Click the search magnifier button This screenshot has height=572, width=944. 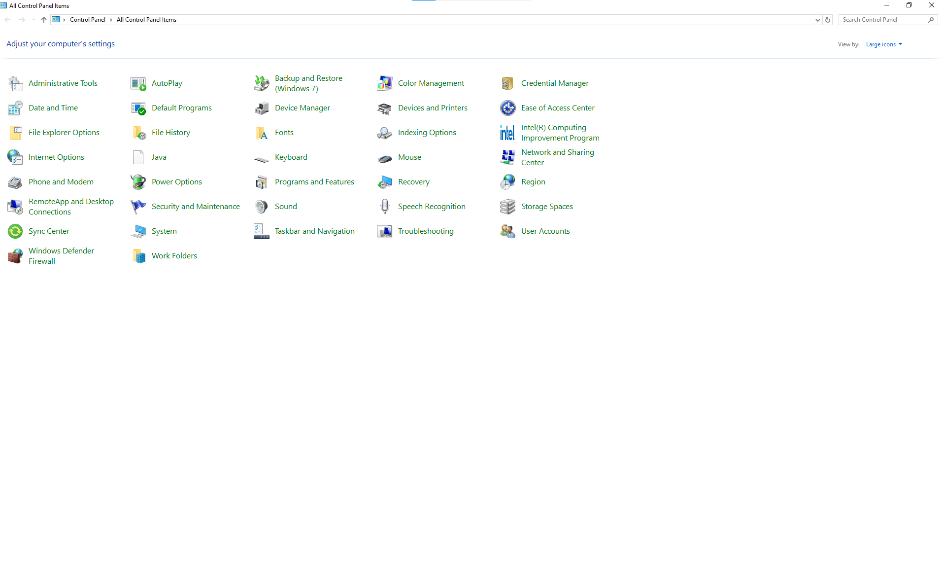click(931, 20)
